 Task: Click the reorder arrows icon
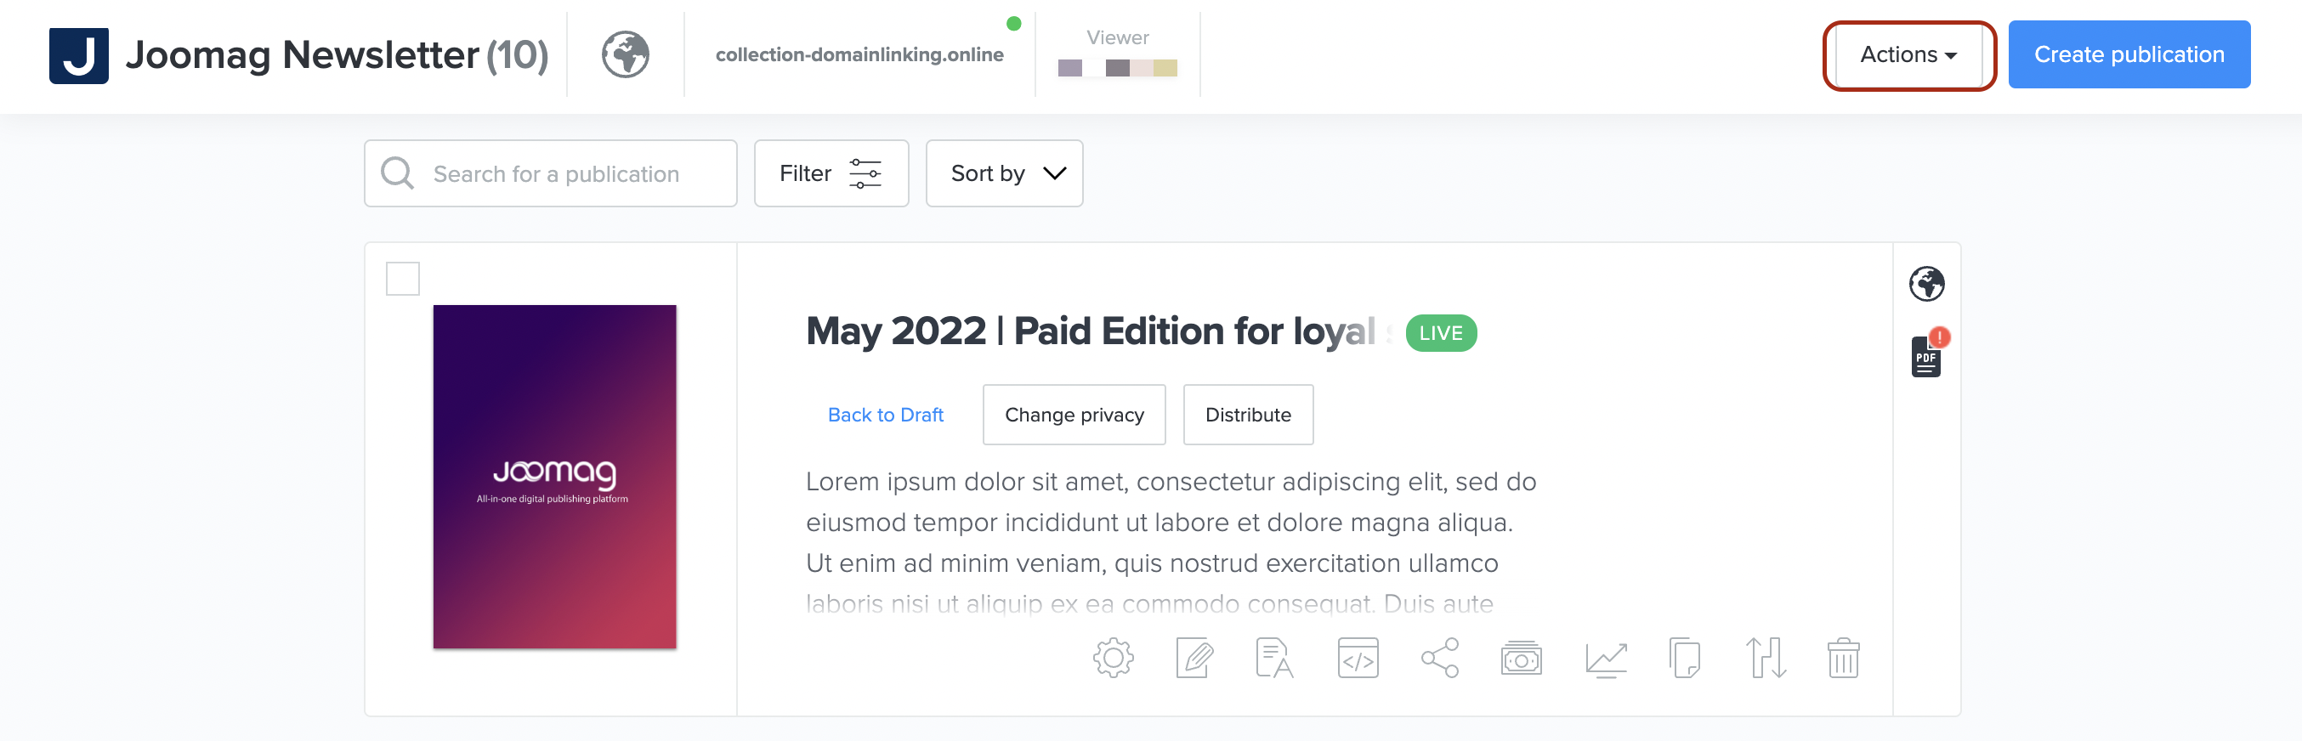1766,659
